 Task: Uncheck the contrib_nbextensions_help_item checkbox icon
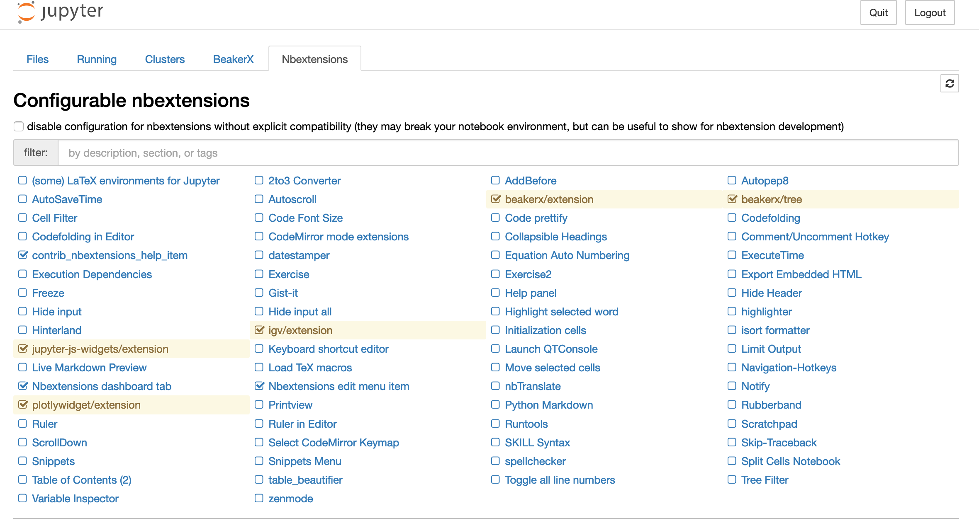pos(23,255)
